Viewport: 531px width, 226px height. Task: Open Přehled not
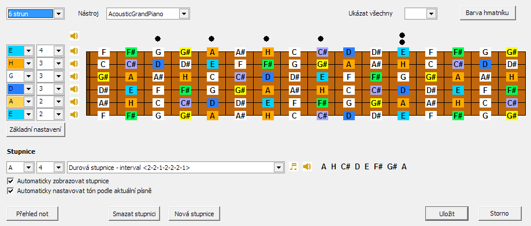tap(32, 213)
